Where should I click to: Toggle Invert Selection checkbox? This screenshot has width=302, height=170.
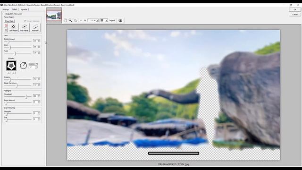pyautogui.click(x=25, y=21)
